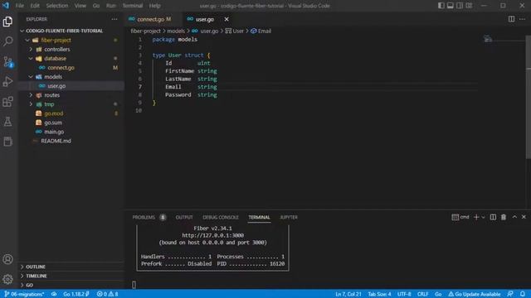Click Go 1.18.2 version in status bar
The width and height of the screenshot is (531, 298).
(76, 294)
